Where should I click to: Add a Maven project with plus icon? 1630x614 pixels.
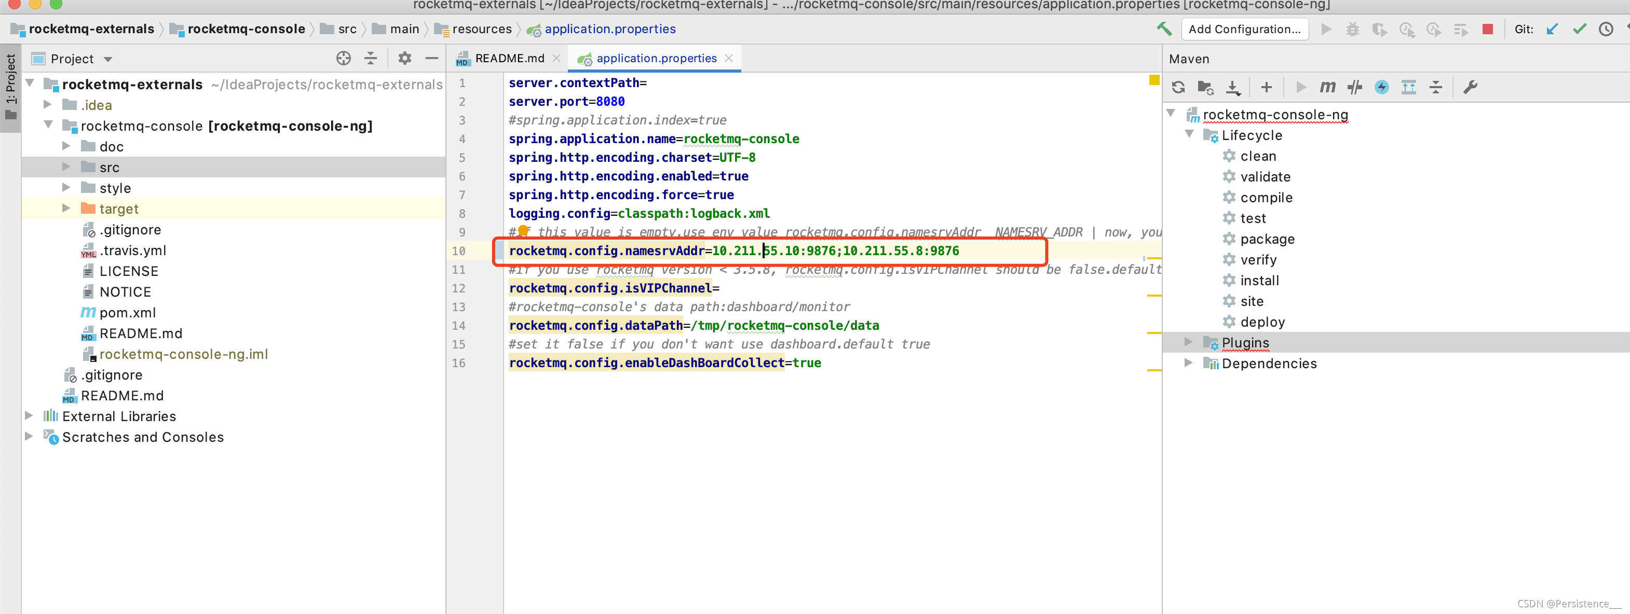click(x=1266, y=87)
